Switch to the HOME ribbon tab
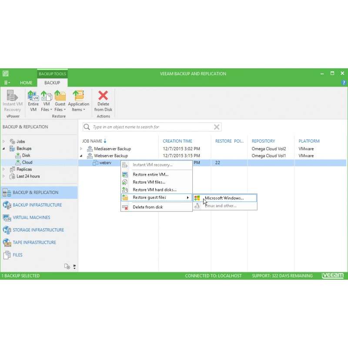 26,83
